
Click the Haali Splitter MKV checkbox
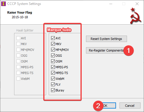18,44
